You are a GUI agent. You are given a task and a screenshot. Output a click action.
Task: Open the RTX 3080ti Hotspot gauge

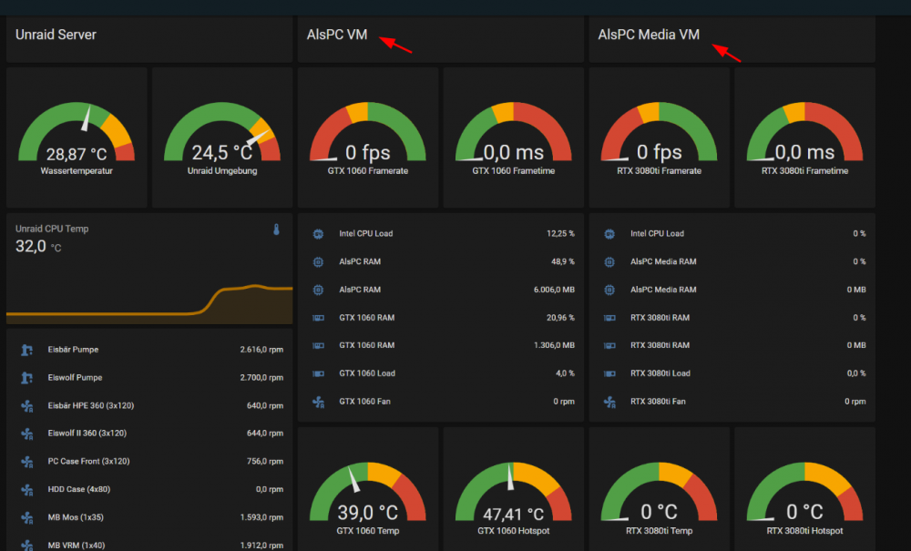[x=804, y=489]
